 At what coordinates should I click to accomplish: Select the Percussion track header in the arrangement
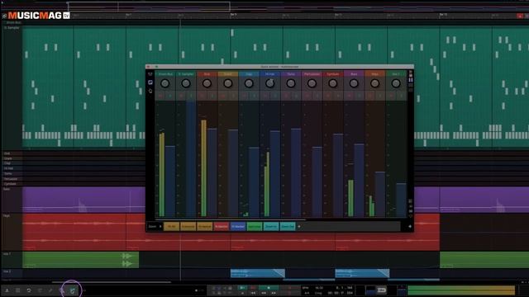point(12,179)
